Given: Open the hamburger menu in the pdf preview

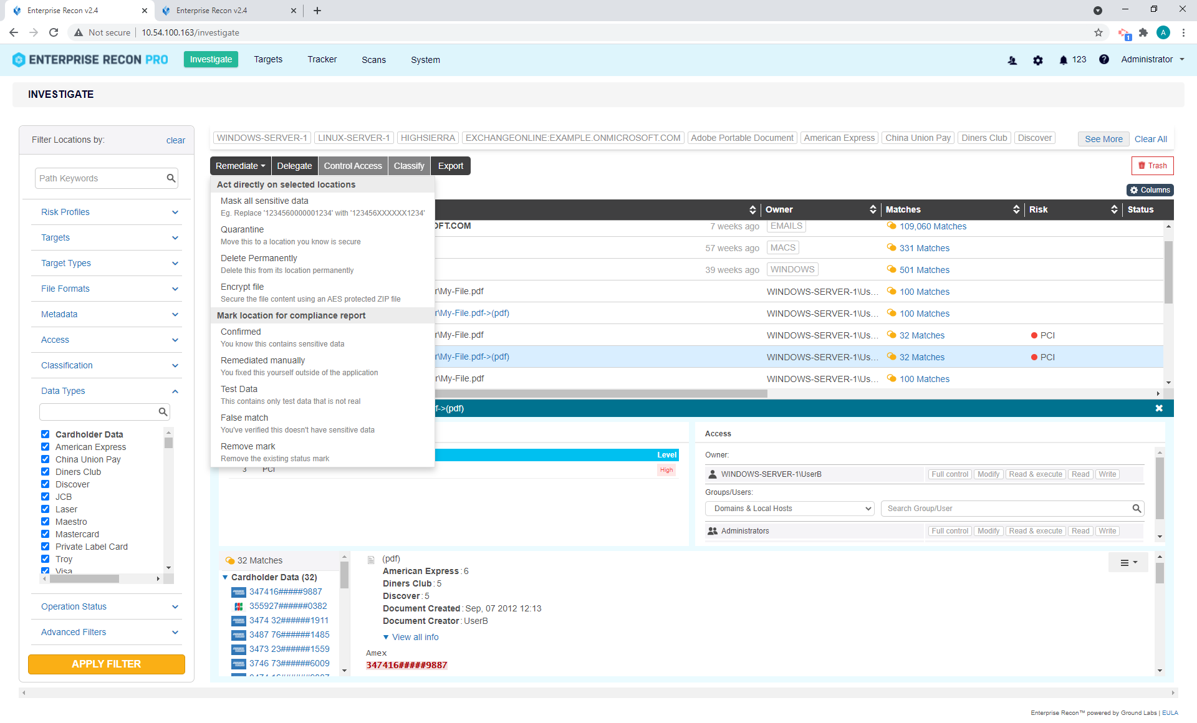Looking at the screenshot, I should point(1128,562).
